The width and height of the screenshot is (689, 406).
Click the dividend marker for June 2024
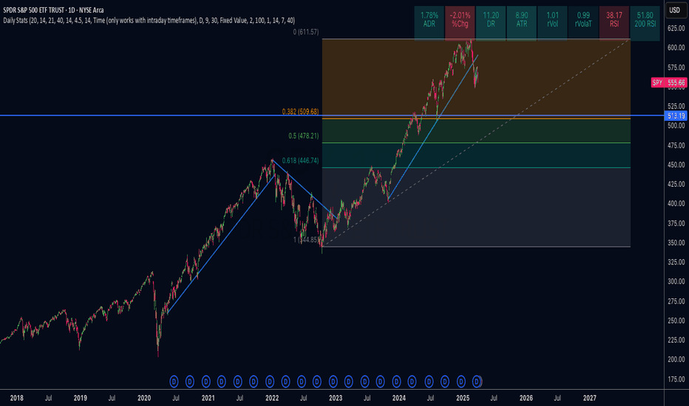pyautogui.click(x=429, y=382)
